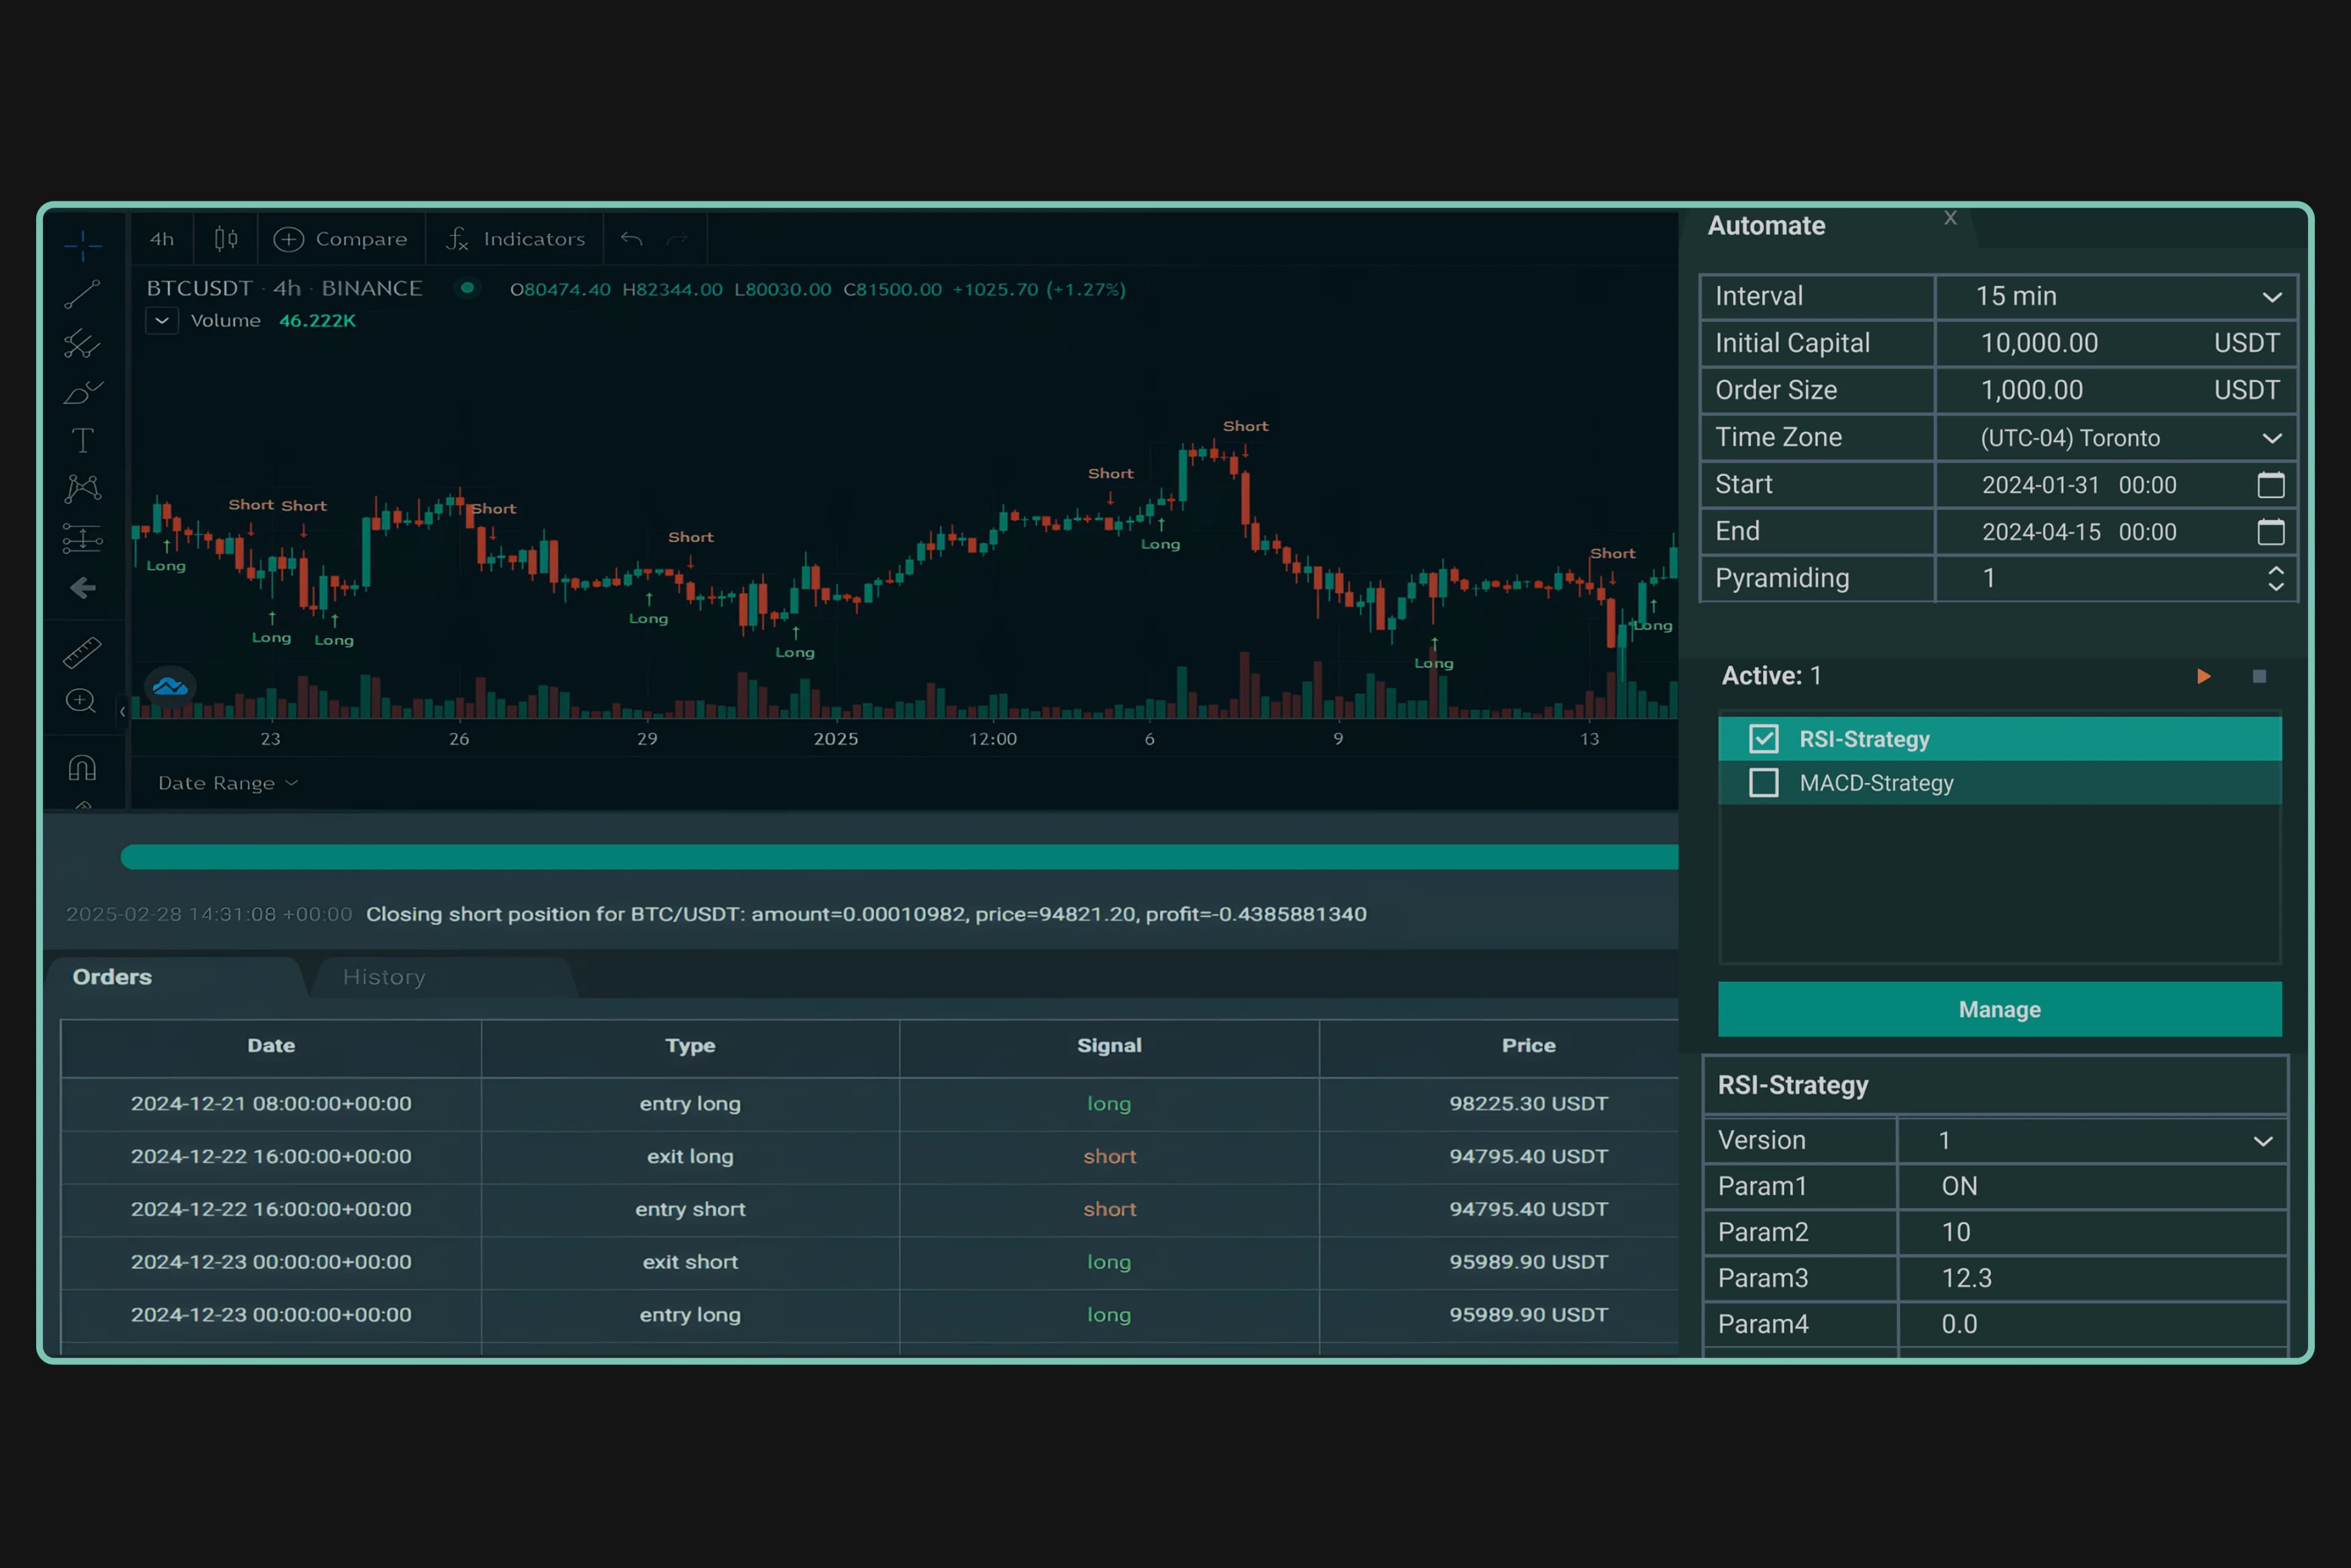Viewport: 2351px width, 1568px height.
Task: Select the trend line drawing tool
Action: click(x=82, y=294)
